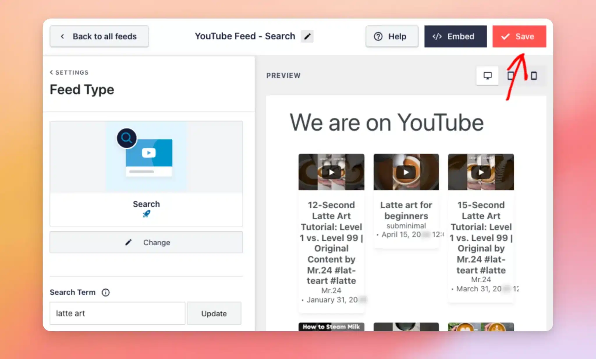
Task: Click the 'Latte art for beginners' title
Action: click(x=406, y=210)
